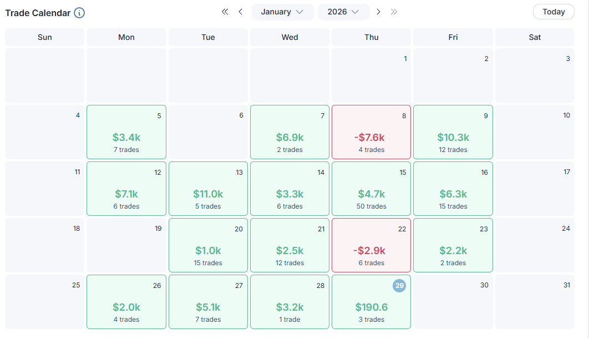Image resolution: width=589 pixels, height=339 pixels.
Task: Click the Sun column header
Action: pyautogui.click(x=45, y=37)
